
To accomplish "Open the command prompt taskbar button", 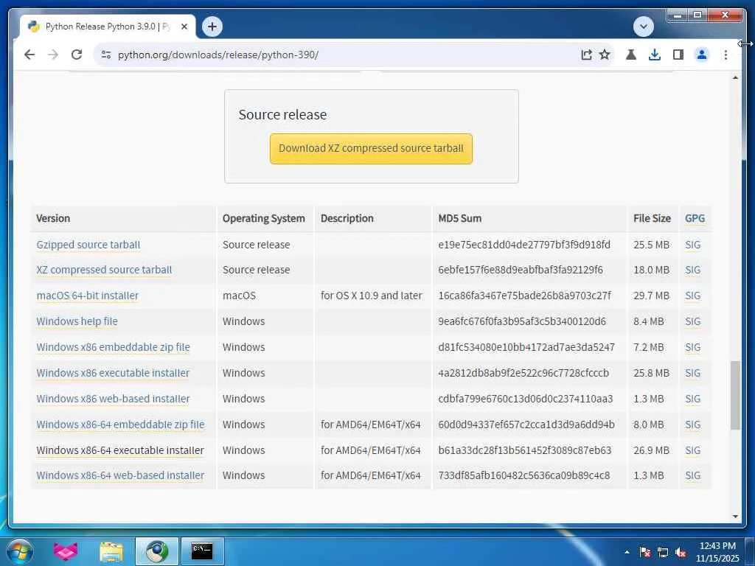I will [202, 551].
